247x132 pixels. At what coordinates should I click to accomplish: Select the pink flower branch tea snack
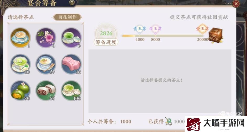[x=46, y=38]
